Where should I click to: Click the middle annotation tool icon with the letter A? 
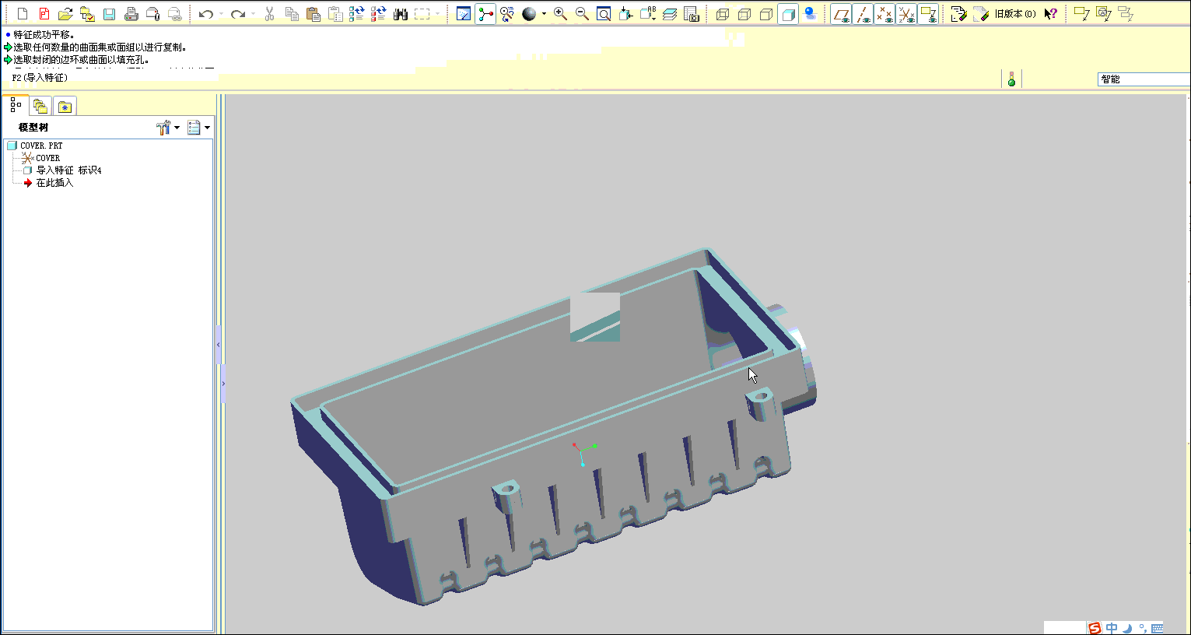[x=1103, y=14]
